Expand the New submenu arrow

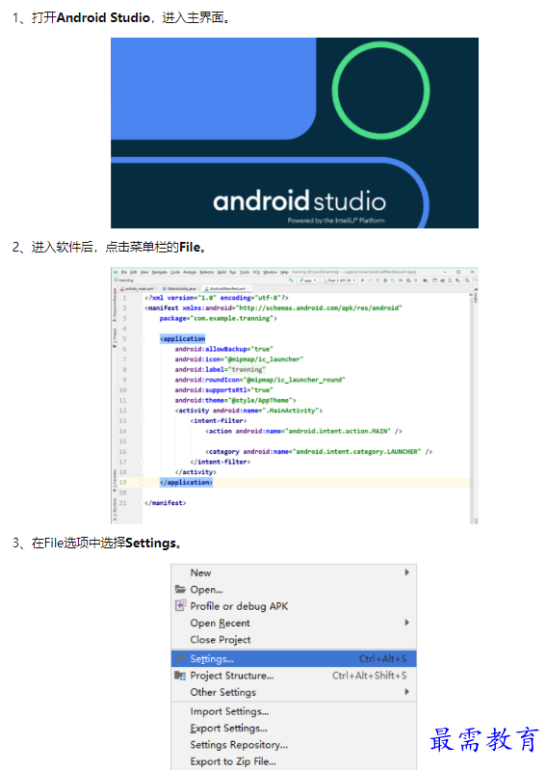(x=406, y=572)
